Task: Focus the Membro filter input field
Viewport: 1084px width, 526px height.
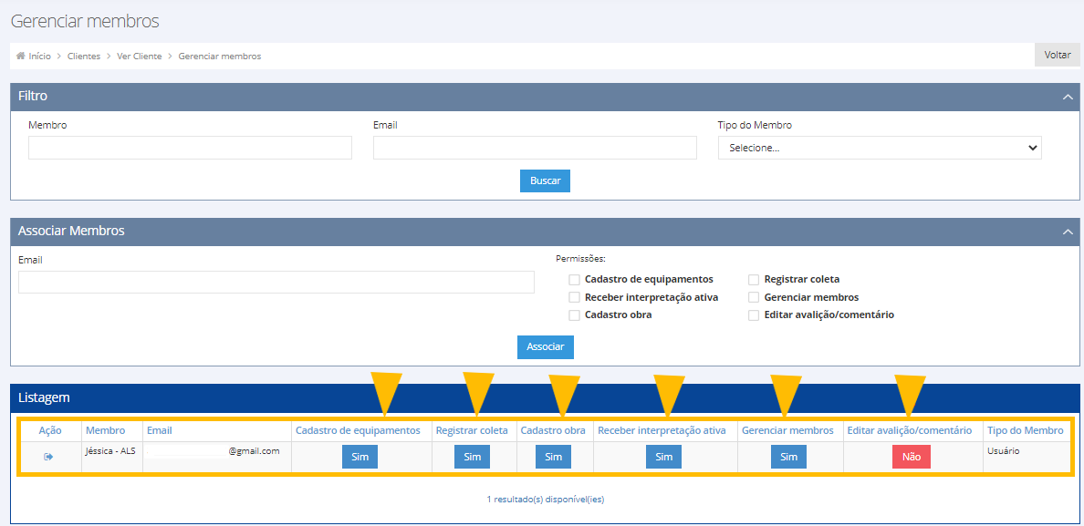Action: click(x=190, y=148)
